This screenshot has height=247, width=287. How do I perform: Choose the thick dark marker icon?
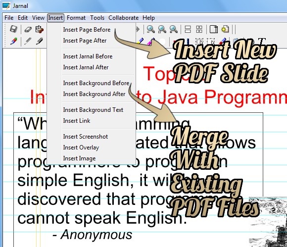[40, 41]
